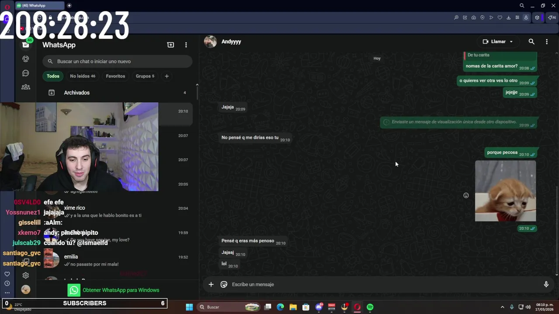Click the search chat input field

click(117, 61)
